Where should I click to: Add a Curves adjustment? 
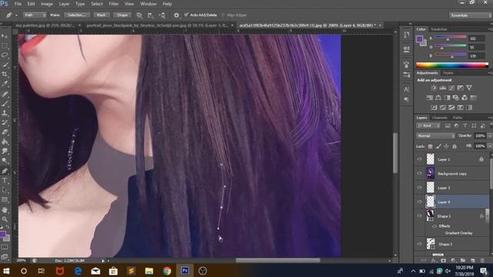(x=451, y=88)
